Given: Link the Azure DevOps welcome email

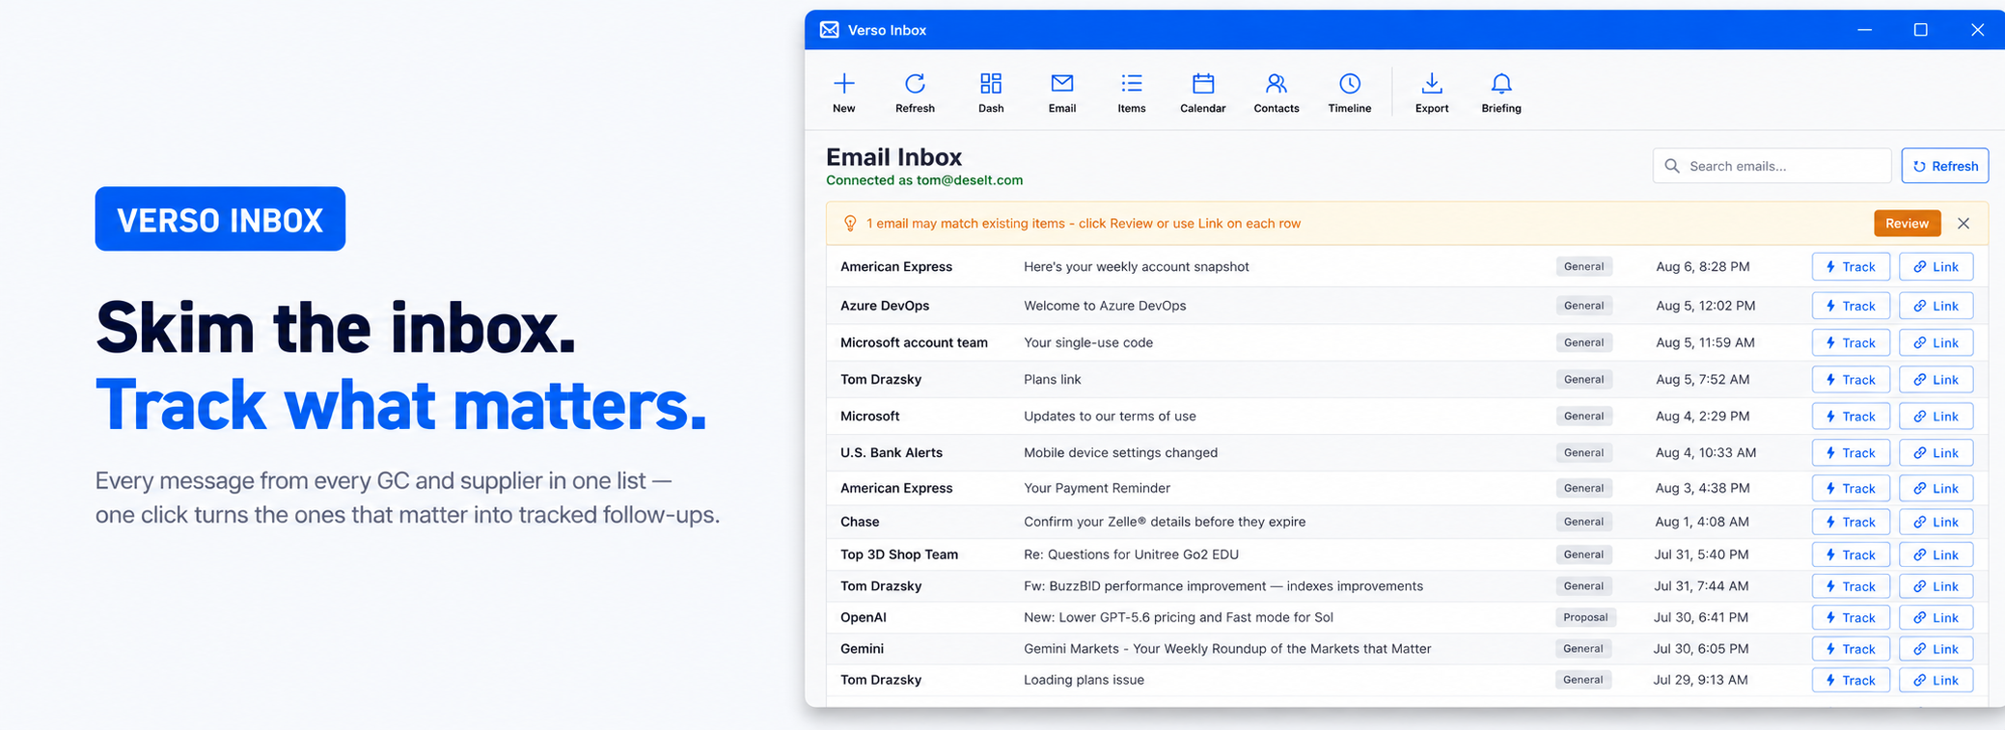Looking at the screenshot, I should click(x=1936, y=306).
